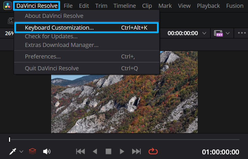Open the Mark menu
The width and height of the screenshot is (248, 159).
pos(165,6)
